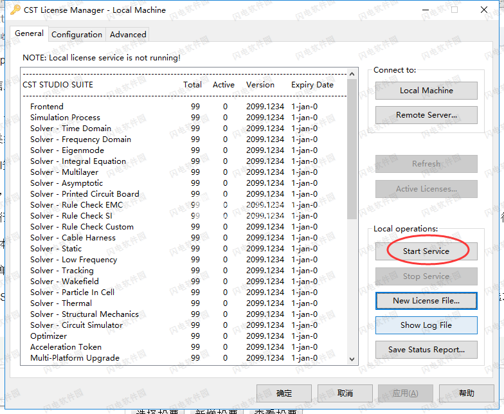Click the 应用(A) apply button
This screenshot has width=504, height=414.
tap(405, 393)
